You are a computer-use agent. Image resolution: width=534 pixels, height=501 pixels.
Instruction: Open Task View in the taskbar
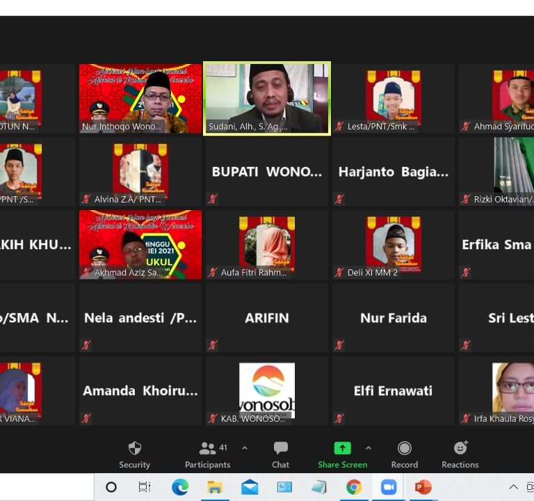click(145, 487)
